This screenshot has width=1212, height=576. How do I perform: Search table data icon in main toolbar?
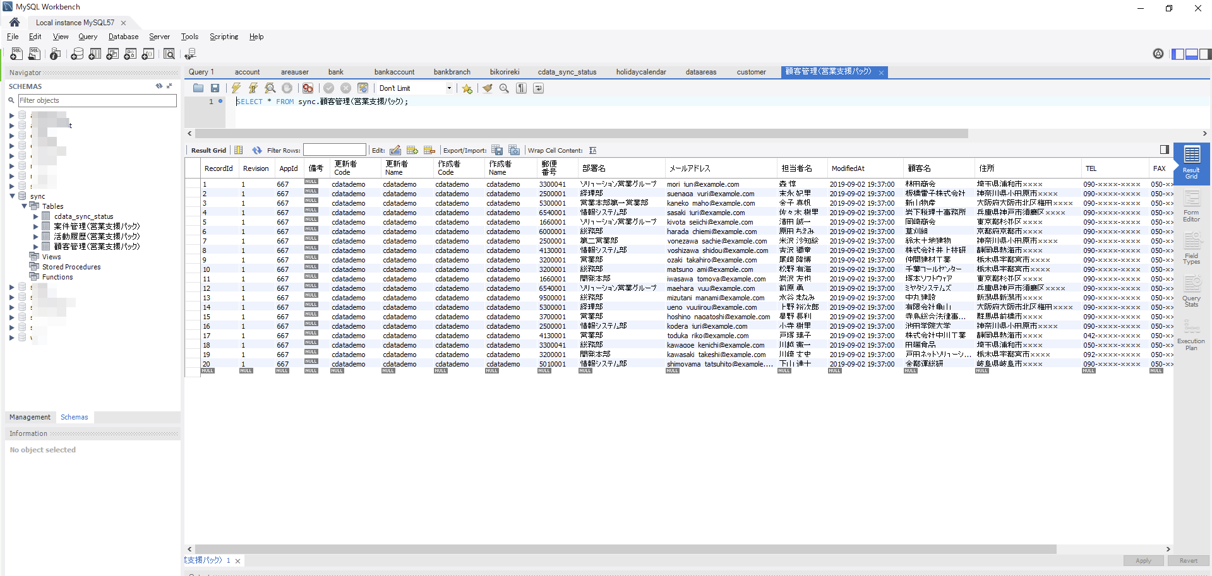[x=169, y=54]
